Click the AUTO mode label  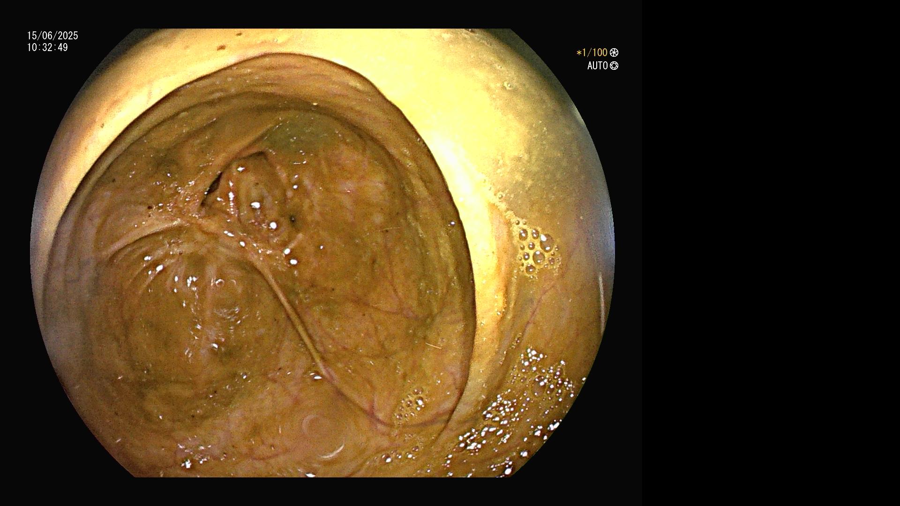pyautogui.click(x=598, y=66)
